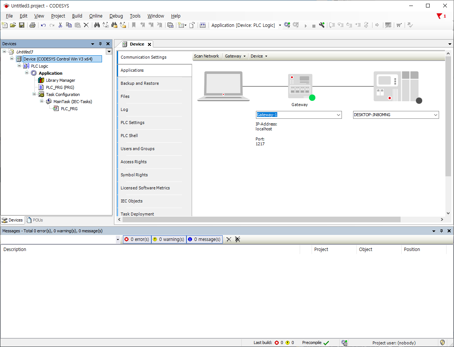Click the Logout gear icon

[x=296, y=25]
